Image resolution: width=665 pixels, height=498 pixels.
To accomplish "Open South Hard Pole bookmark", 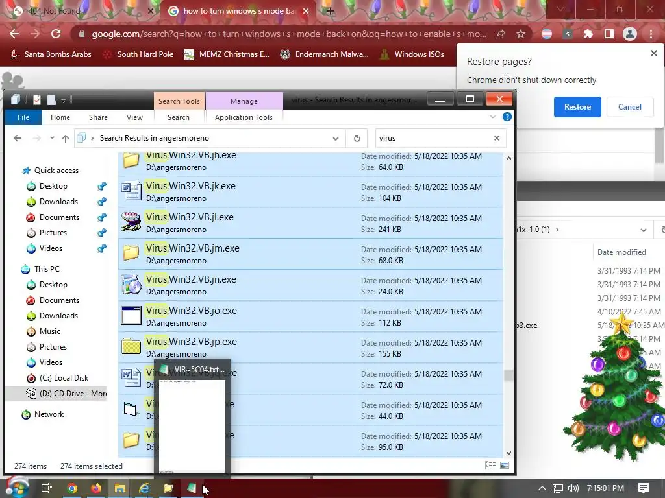I will (x=138, y=54).
